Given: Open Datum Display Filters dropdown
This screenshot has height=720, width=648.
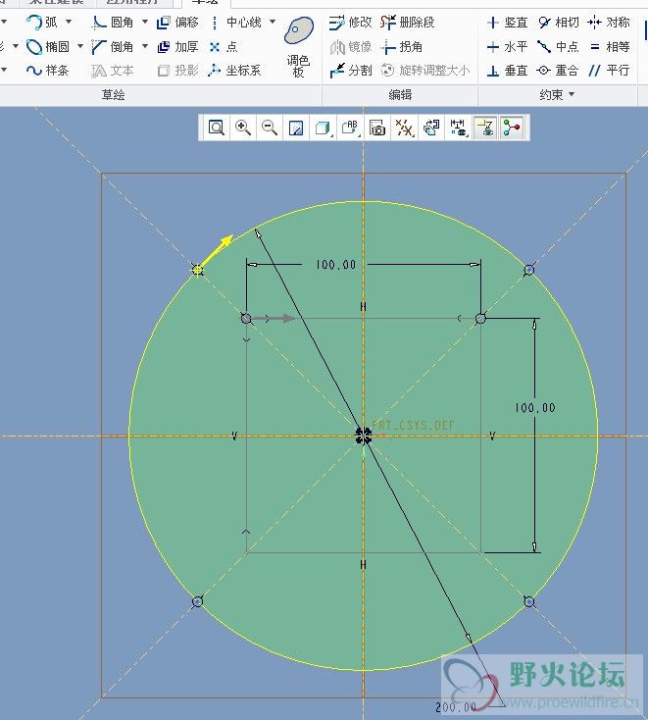Looking at the screenshot, I should pyautogui.click(x=404, y=128).
